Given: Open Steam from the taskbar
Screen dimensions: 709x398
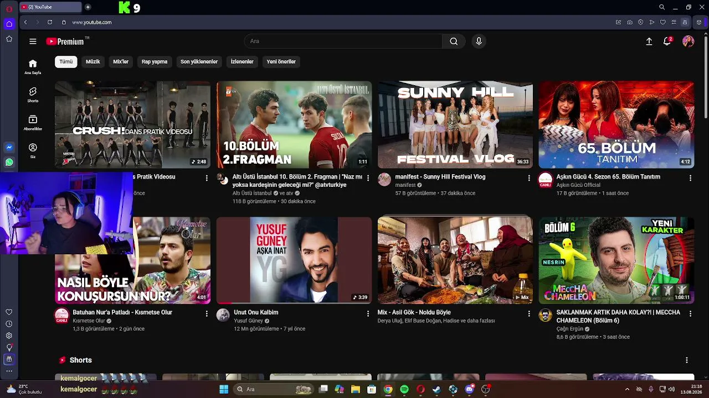Looking at the screenshot, I should click(x=437, y=390).
